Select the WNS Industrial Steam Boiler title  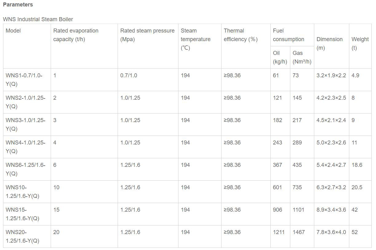point(38,19)
